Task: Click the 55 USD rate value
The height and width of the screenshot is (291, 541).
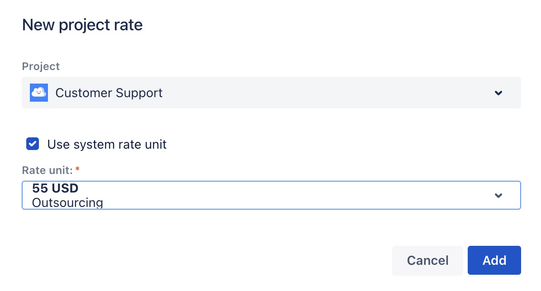Action: pos(55,189)
